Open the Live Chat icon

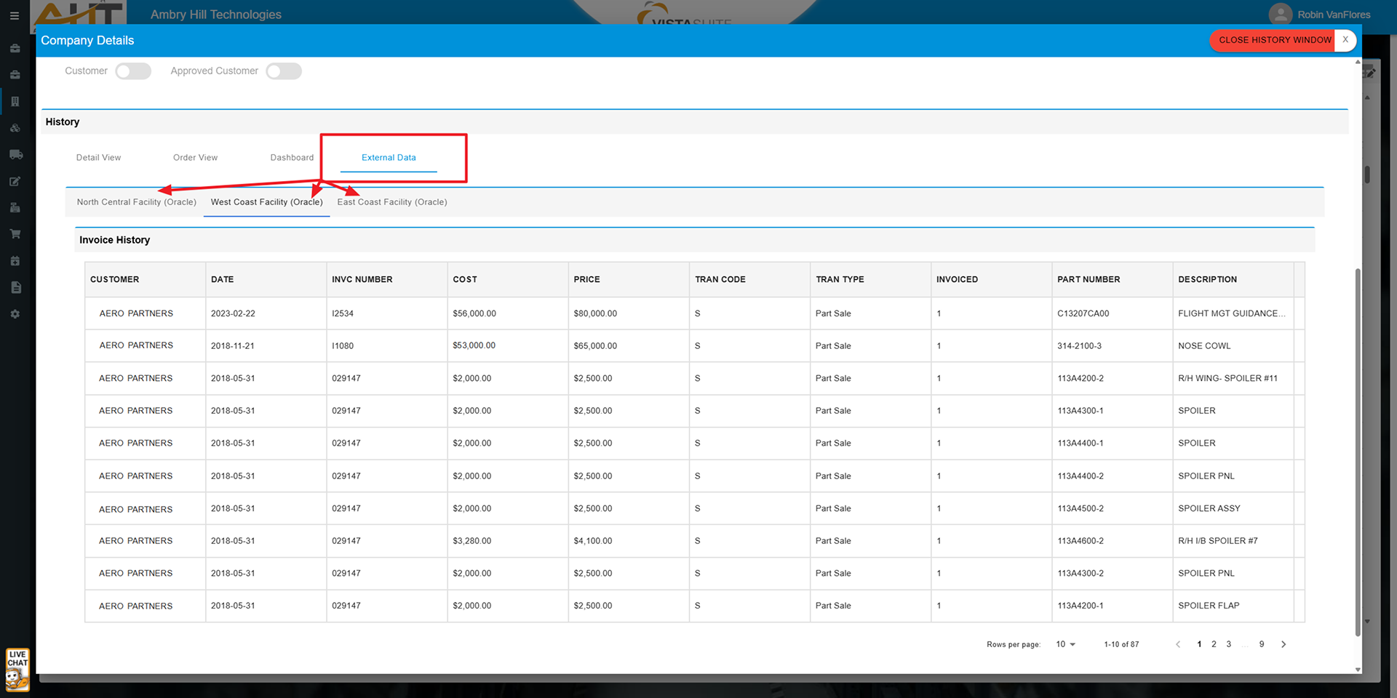click(x=17, y=669)
